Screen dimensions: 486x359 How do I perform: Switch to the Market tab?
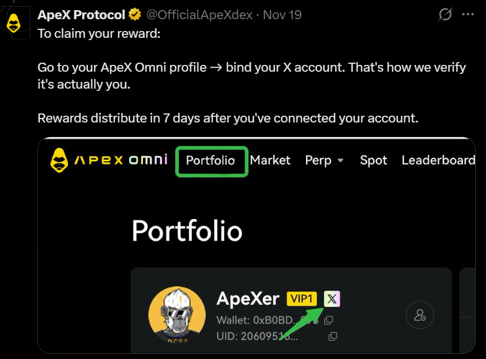[270, 160]
